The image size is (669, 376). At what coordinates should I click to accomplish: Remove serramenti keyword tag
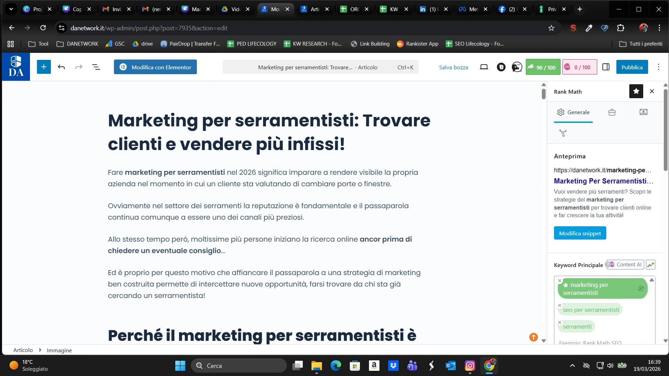point(560,322)
